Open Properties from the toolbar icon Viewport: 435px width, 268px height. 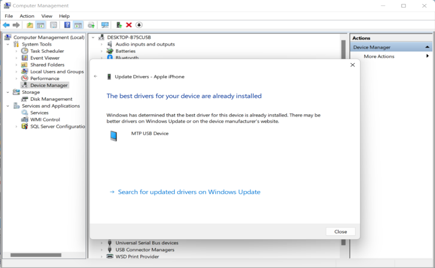click(x=53, y=25)
